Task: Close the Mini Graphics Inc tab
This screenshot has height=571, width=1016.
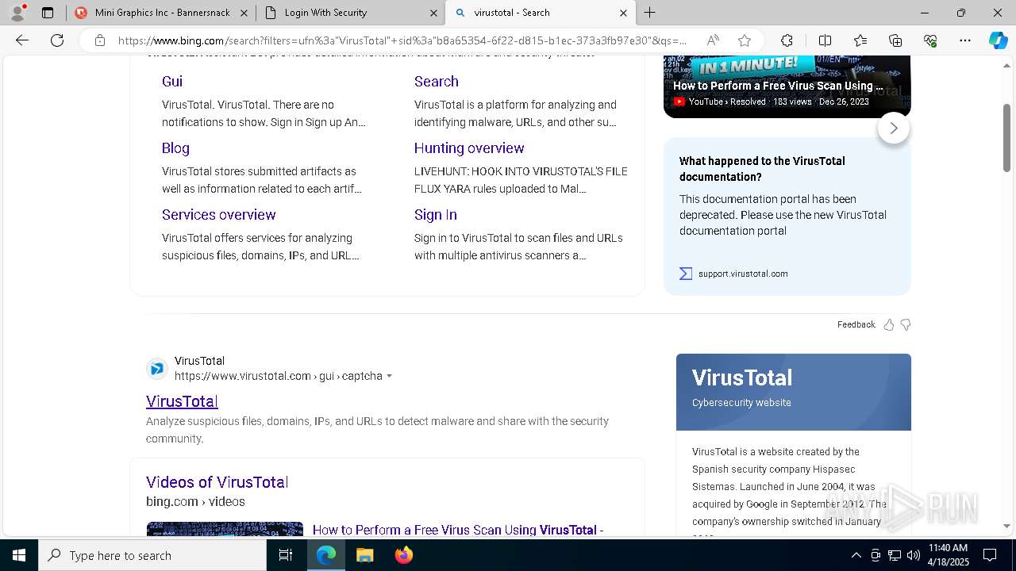Action: [244, 13]
